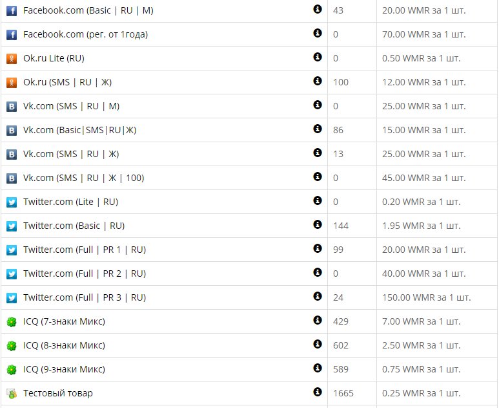The width and height of the screenshot is (499, 408).
Task: Click the 150.00 WMR price cell
Action: [427, 297]
